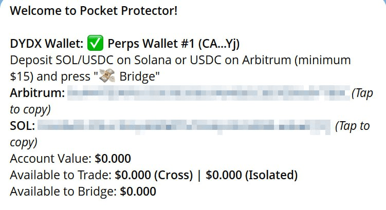Select the Account Value $0.000 amount
Image resolution: width=386 pixels, height=210 pixels.
click(x=113, y=159)
